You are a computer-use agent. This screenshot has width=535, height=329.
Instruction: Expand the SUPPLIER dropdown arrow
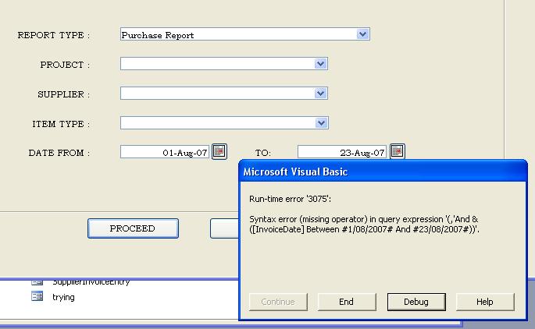[x=320, y=94]
